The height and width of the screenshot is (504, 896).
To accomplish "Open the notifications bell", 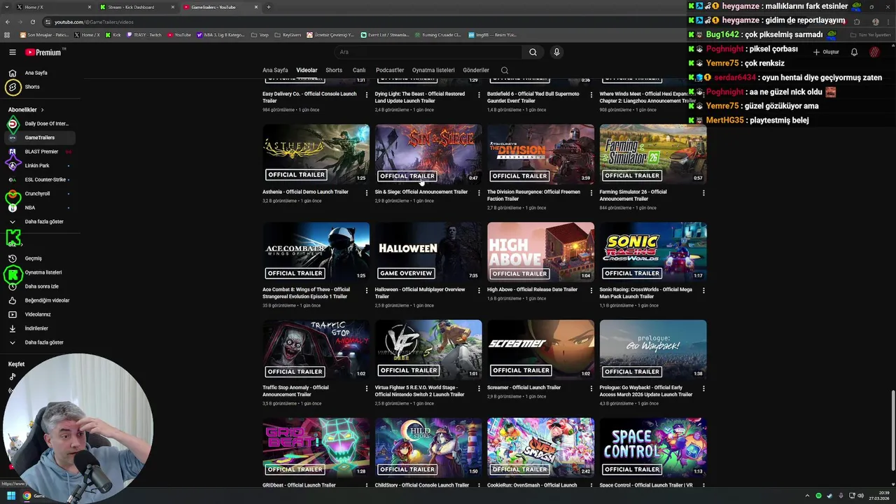I will 854,52.
